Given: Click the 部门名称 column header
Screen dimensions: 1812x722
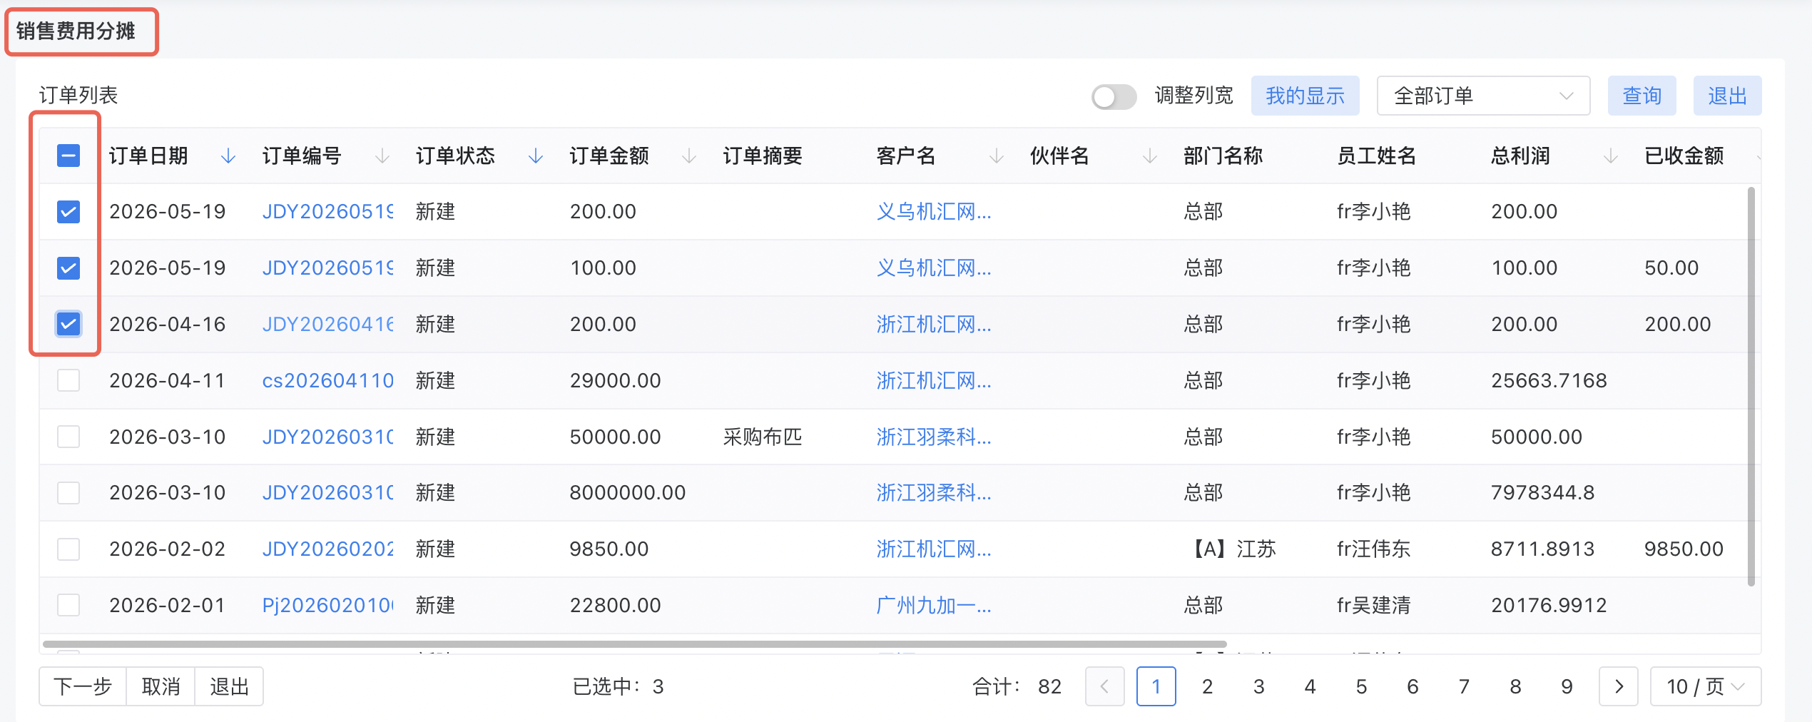Looking at the screenshot, I should click(1223, 156).
